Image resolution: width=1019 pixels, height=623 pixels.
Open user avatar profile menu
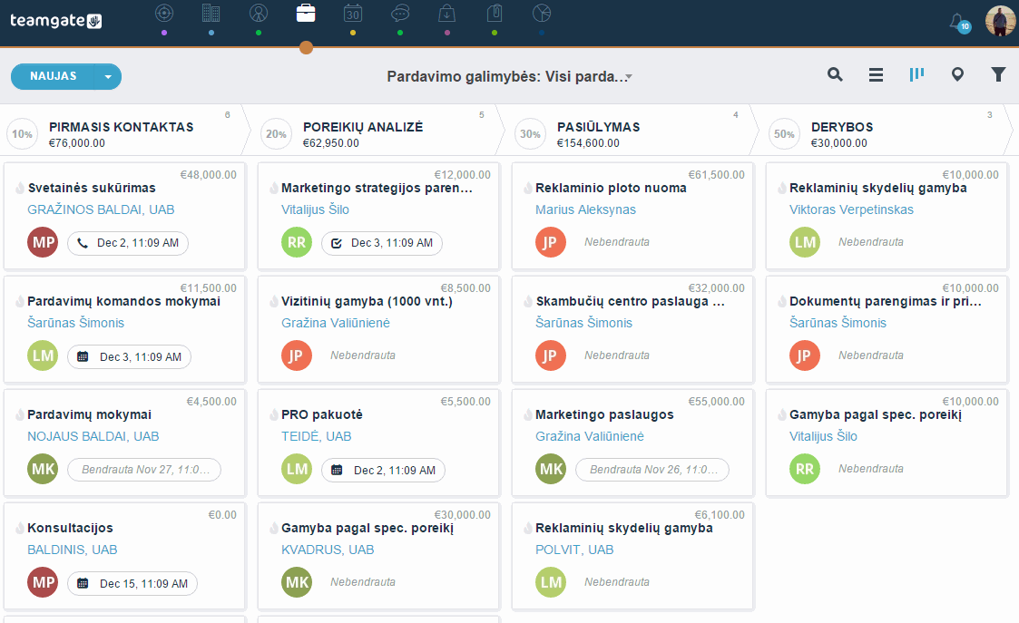click(1000, 21)
